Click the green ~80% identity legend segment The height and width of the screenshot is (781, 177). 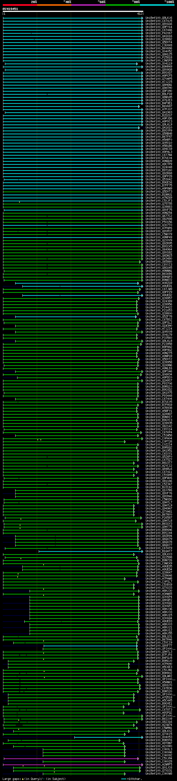[123, 5]
